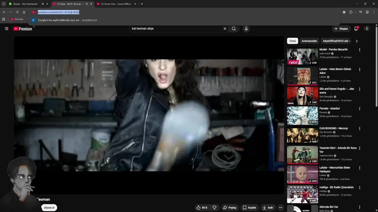Open the tab search dropdown arrow
378x212 pixels.
tap(4, 4)
